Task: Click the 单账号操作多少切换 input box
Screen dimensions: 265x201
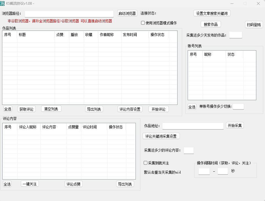Action: click(238, 107)
